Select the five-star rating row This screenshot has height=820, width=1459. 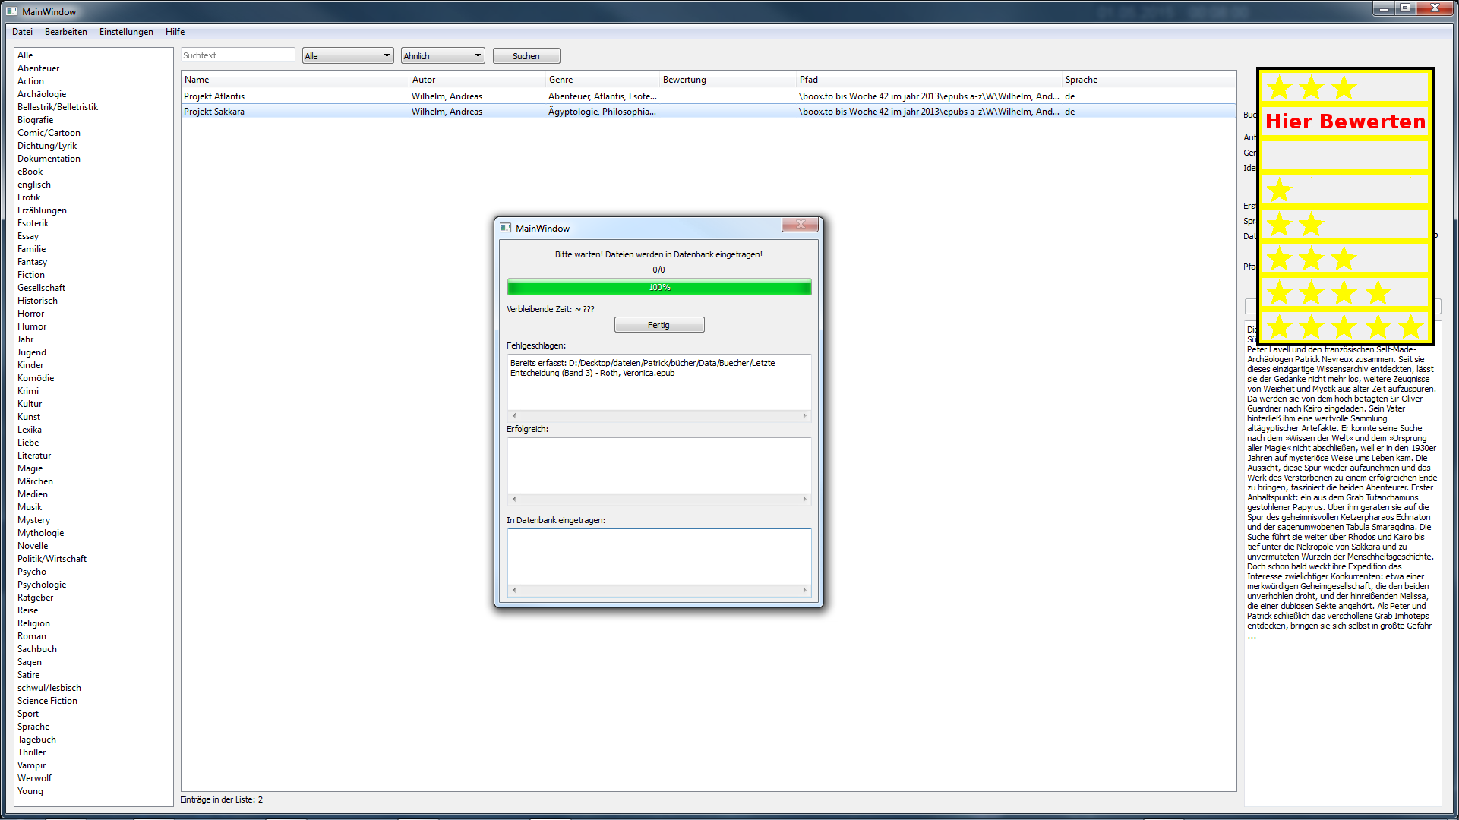[x=1344, y=327]
